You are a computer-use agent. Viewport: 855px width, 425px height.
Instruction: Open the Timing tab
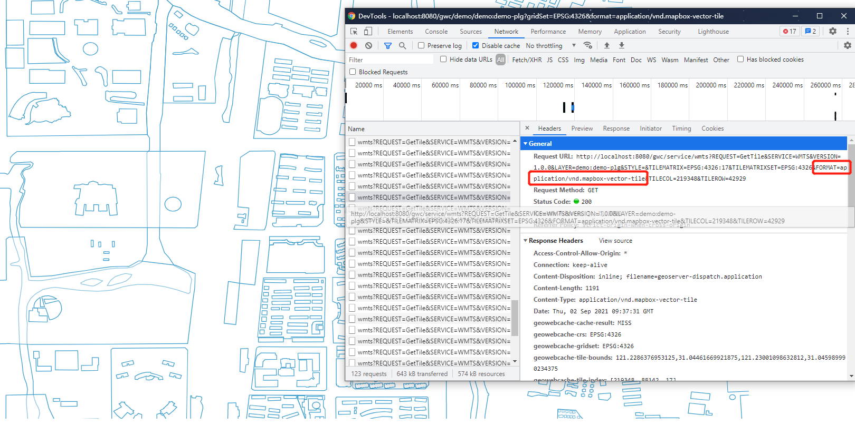(x=681, y=129)
